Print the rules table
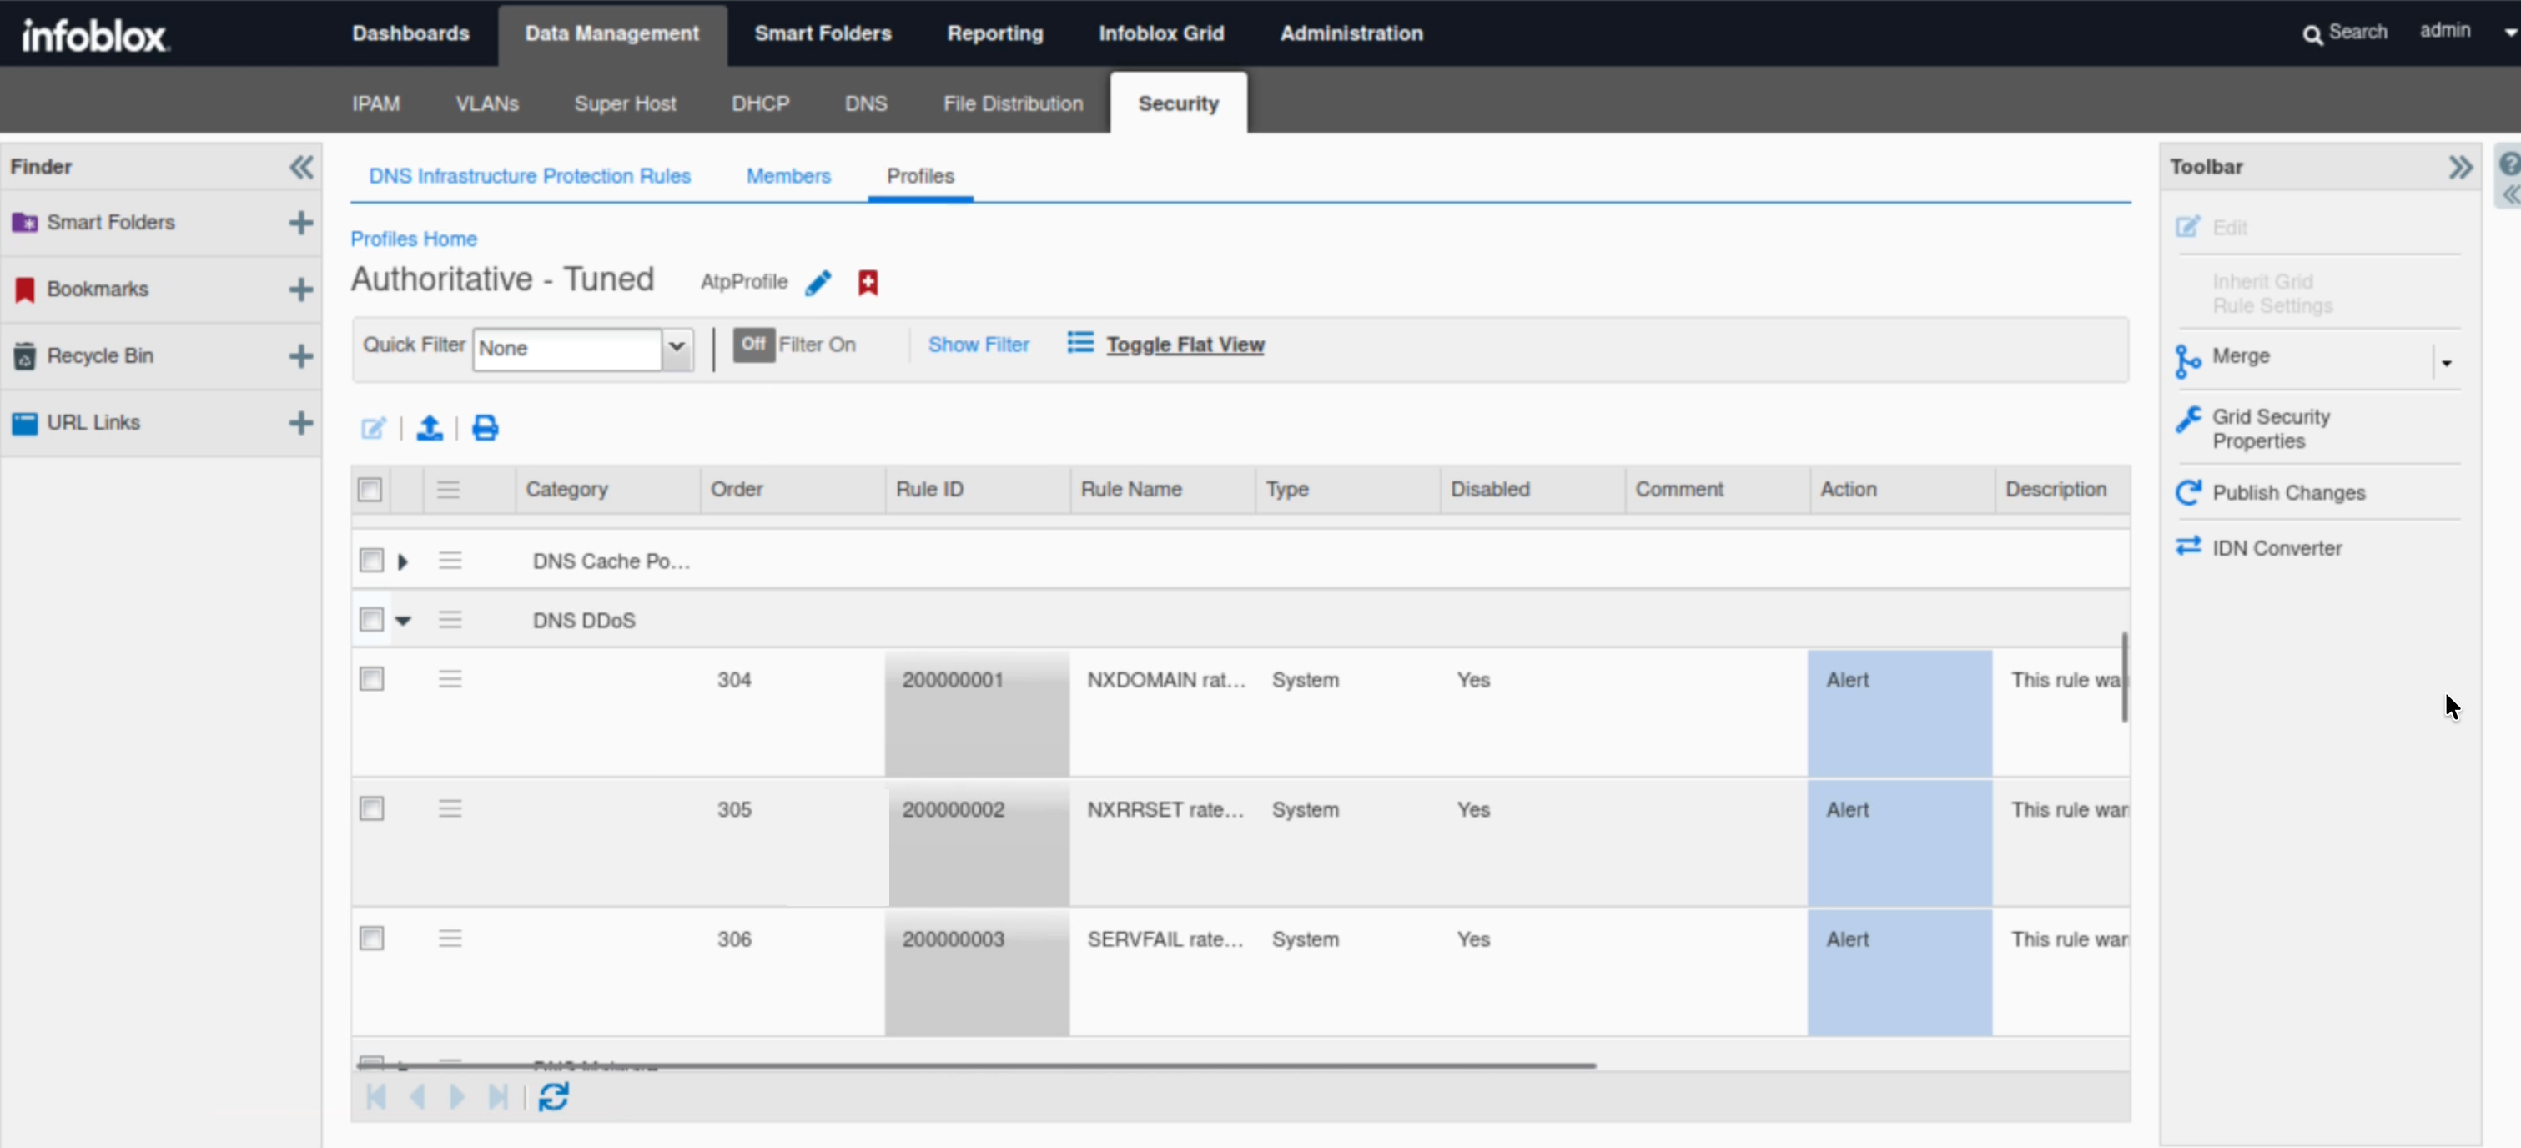 (486, 428)
